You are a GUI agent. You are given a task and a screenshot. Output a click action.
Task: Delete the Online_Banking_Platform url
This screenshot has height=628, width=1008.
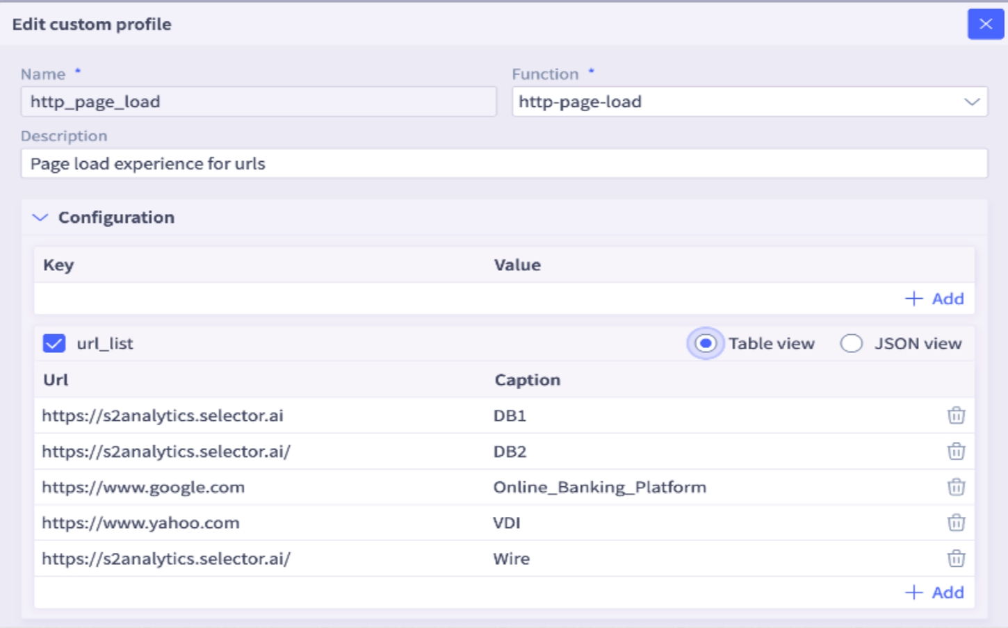click(x=957, y=487)
